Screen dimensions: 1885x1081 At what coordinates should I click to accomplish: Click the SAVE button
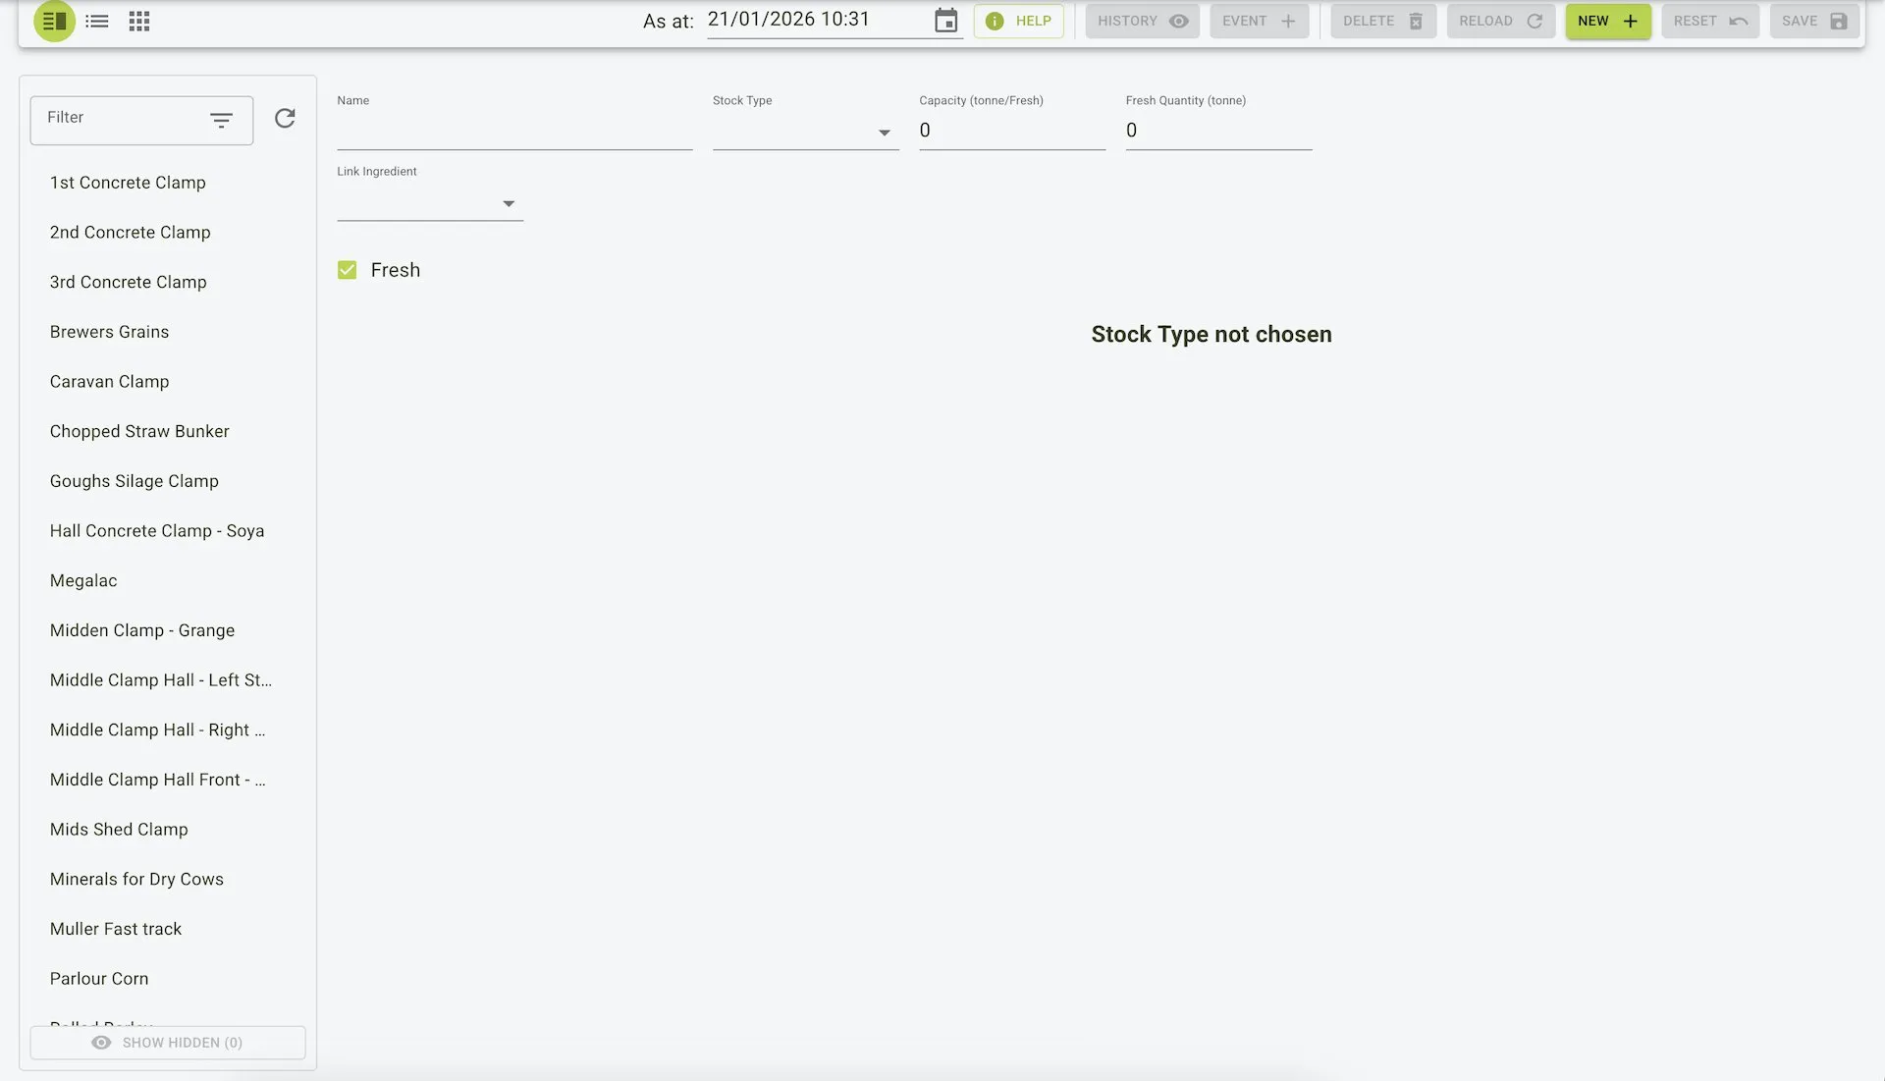click(x=1814, y=21)
